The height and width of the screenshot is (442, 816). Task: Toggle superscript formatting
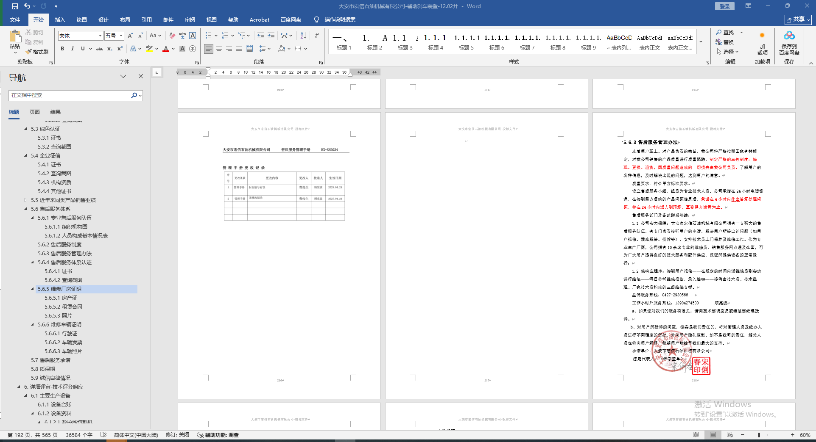pyautogui.click(x=120, y=49)
